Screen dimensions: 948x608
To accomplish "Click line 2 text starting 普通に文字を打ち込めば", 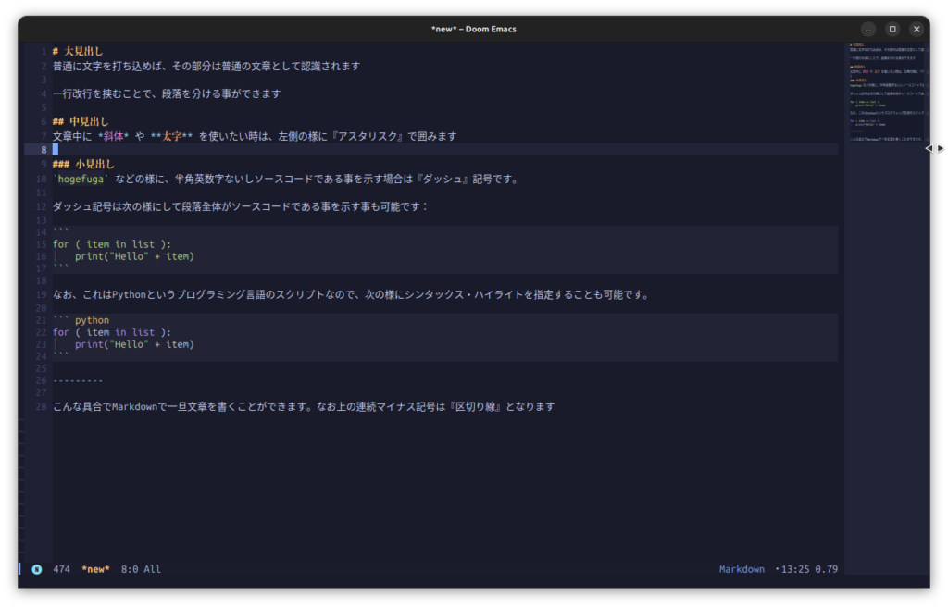I will click(x=206, y=66).
